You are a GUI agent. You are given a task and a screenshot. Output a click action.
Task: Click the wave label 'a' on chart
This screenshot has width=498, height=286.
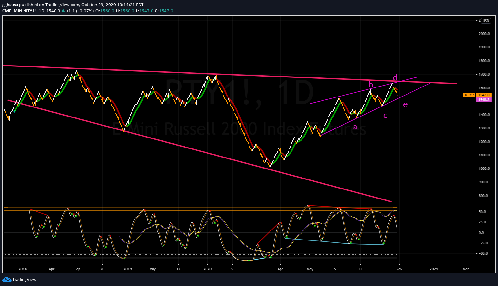click(355, 127)
